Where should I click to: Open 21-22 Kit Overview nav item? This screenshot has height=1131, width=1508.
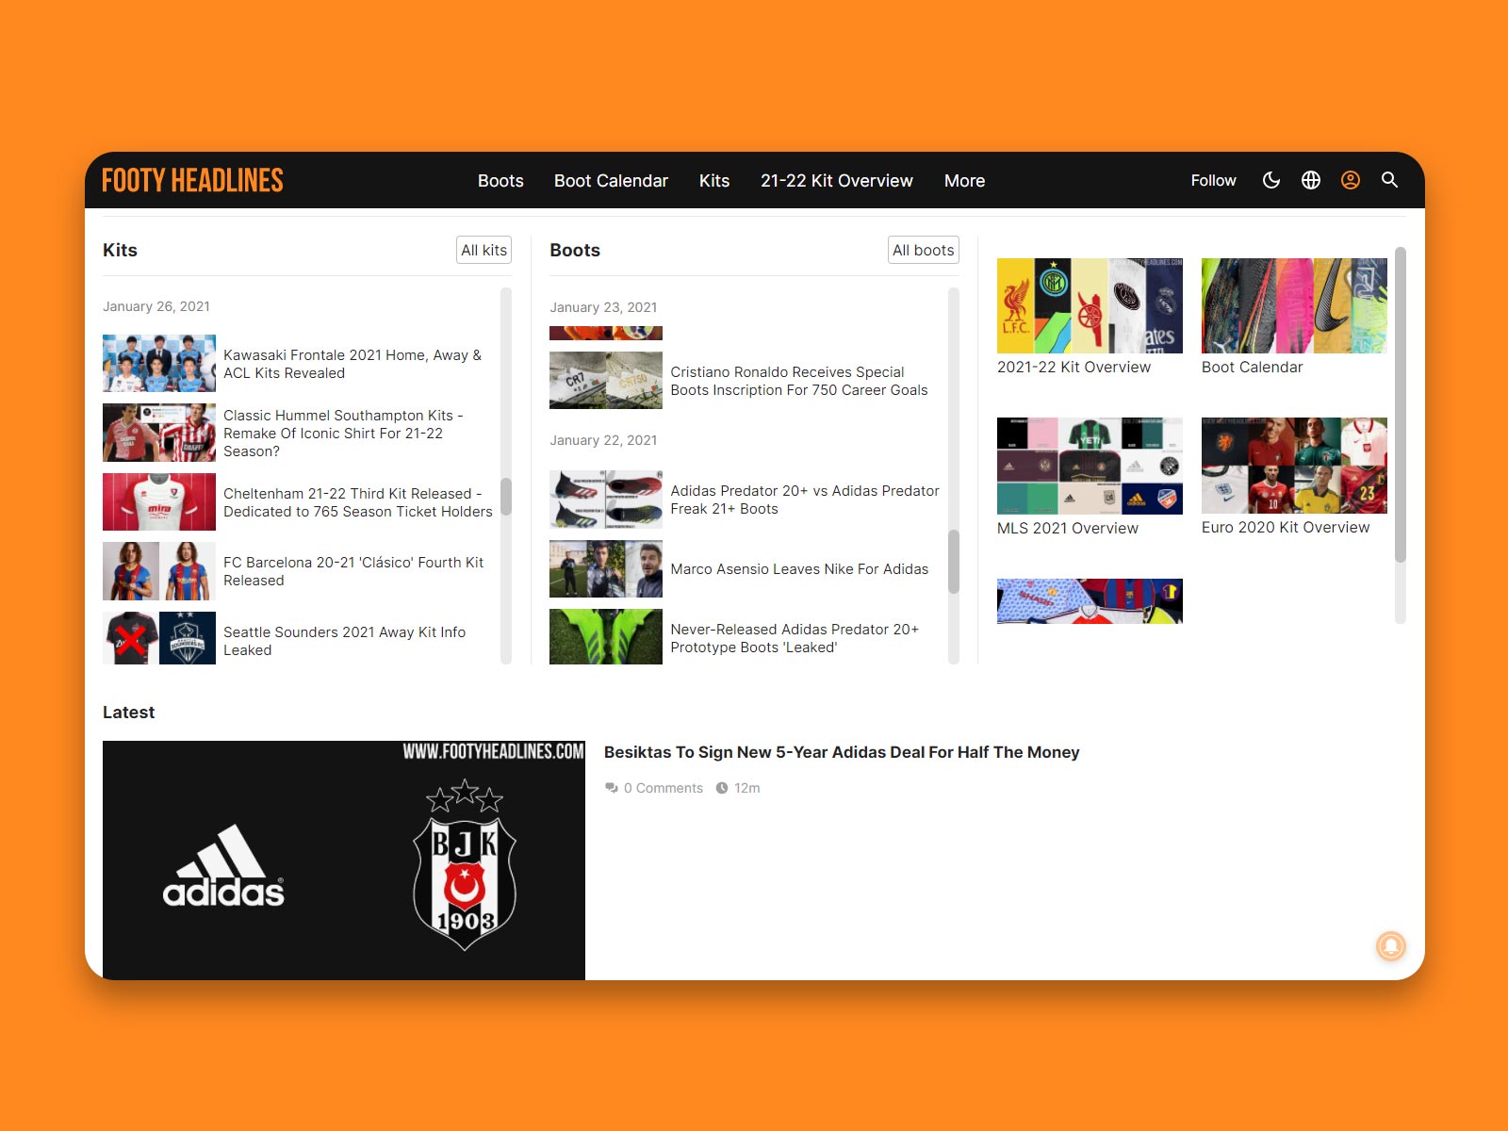tap(837, 181)
